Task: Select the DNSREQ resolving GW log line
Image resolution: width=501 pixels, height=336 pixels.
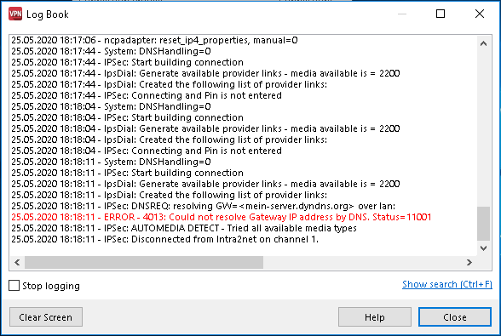Action: click(x=203, y=206)
